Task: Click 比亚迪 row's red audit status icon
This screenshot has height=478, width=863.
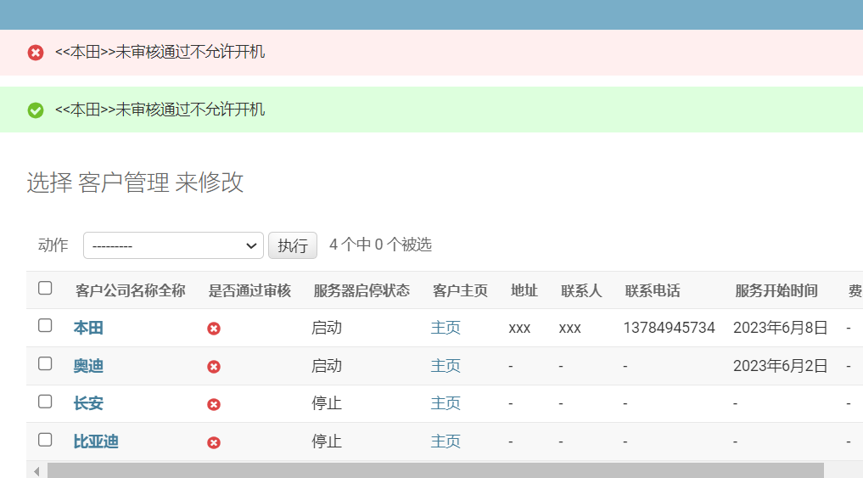Action: 214,442
